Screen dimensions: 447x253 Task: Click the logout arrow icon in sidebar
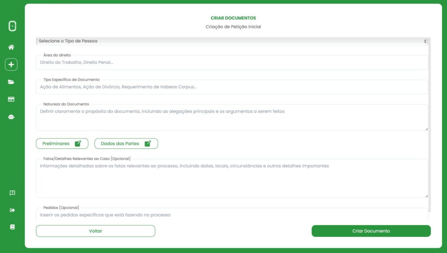[12, 210]
